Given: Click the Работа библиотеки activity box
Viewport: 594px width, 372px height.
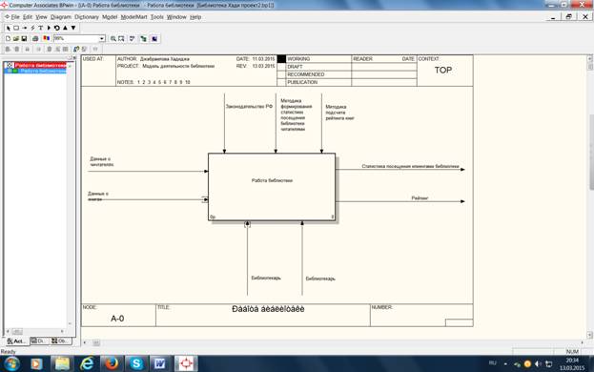Looking at the screenshot, I should coord(272,187).
